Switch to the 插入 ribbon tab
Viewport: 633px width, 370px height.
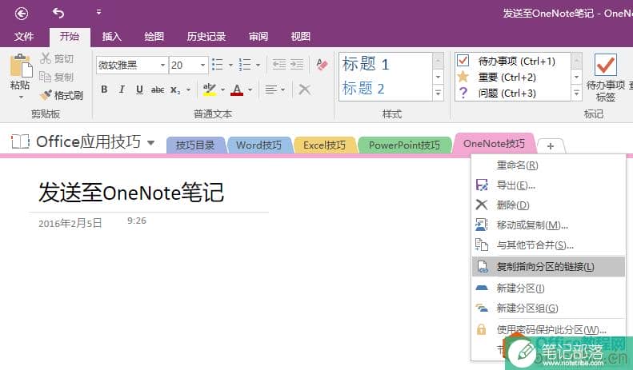(x=112, y=37)
